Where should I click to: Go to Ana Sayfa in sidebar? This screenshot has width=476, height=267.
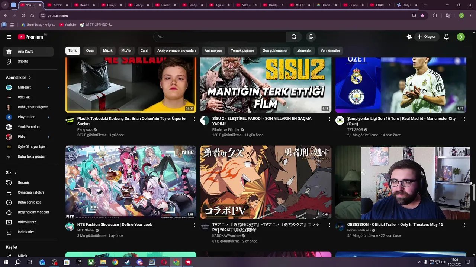tap(28, 52)
